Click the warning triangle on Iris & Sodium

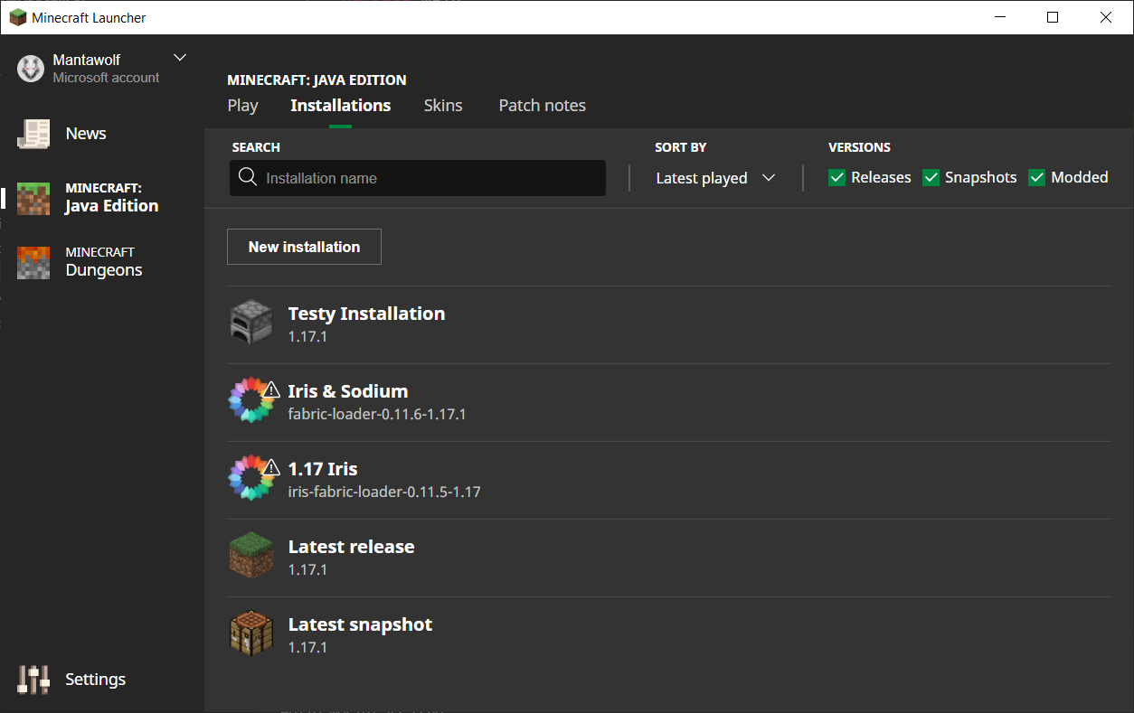click(x=270, y=389)
